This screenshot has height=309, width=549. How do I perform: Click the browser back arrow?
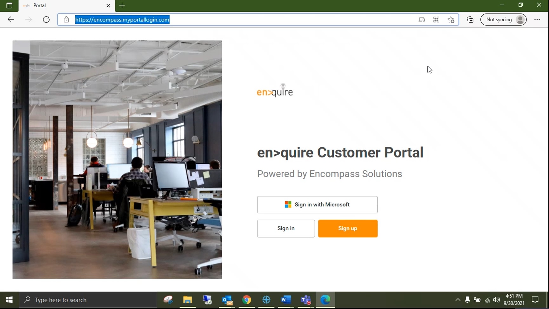pyautogui.click(x=11, y=20)
